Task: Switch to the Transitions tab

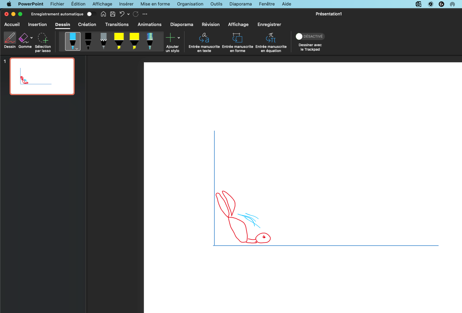Action: [x=117, y=25]
